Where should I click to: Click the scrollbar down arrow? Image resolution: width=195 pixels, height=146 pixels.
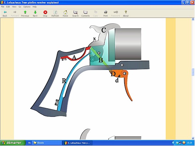pyautogui.click(x=193, y=138)
